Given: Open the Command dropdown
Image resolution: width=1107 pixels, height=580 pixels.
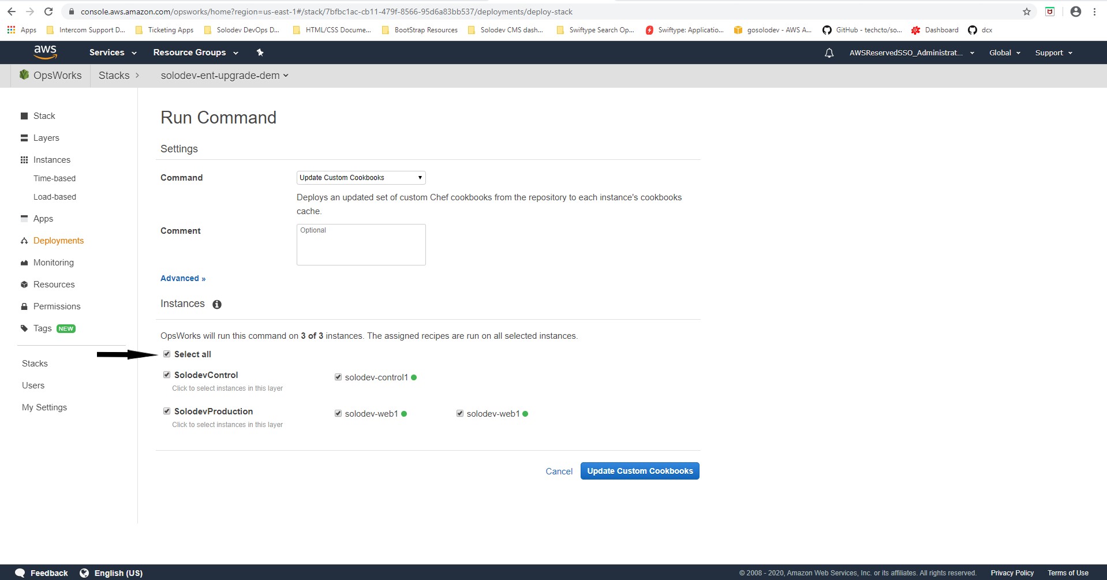Looking at the screenshot, I should (361, 178).
